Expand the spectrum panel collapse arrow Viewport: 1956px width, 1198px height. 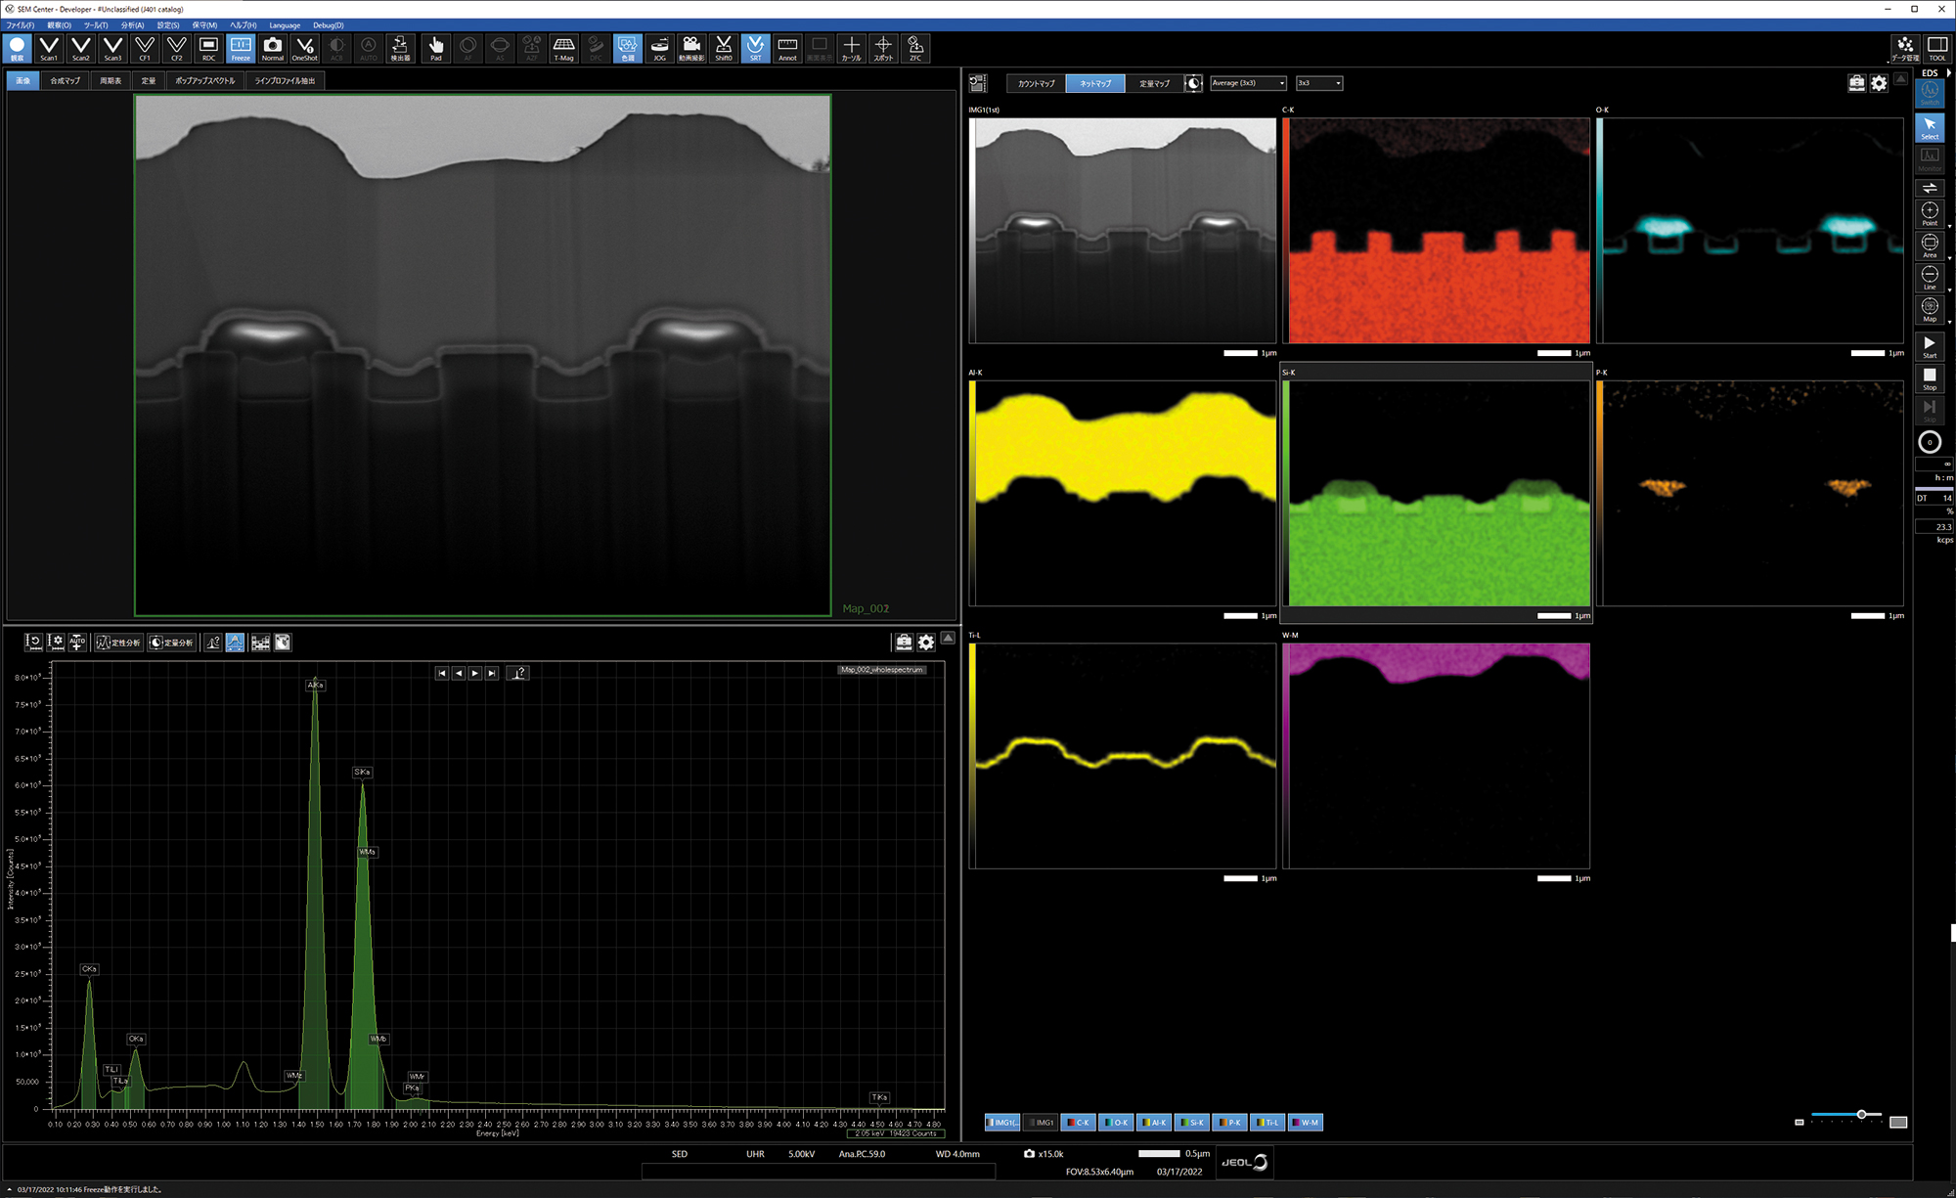tap(948, 638)
